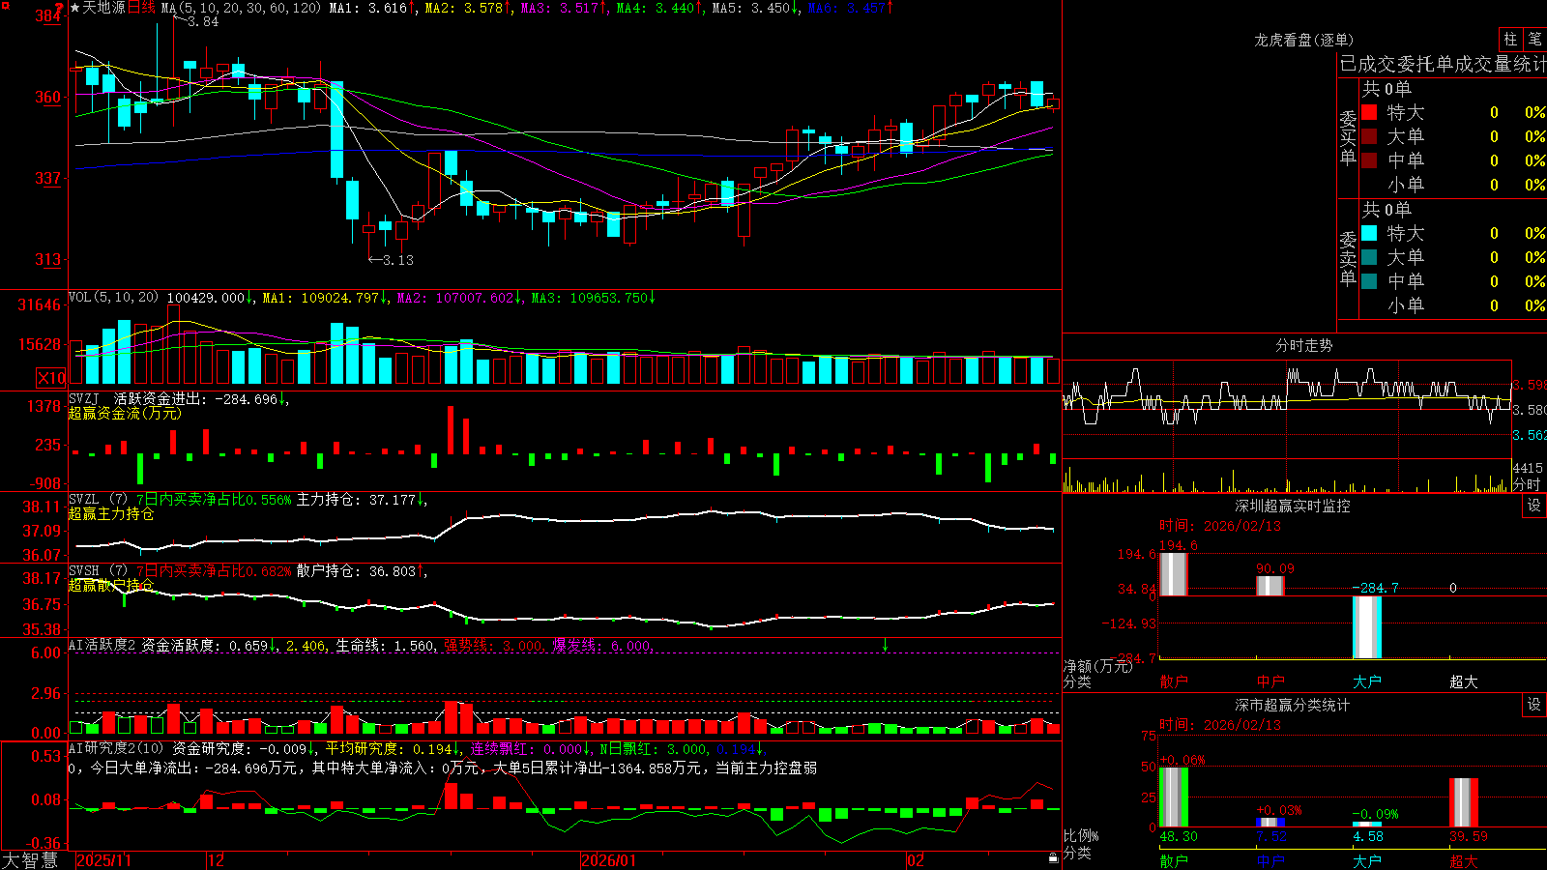This screenshot has width=1547, height=870.
Task: Click the dark red 大单 swatch under 委买单
Action: tap(1369, 136)
